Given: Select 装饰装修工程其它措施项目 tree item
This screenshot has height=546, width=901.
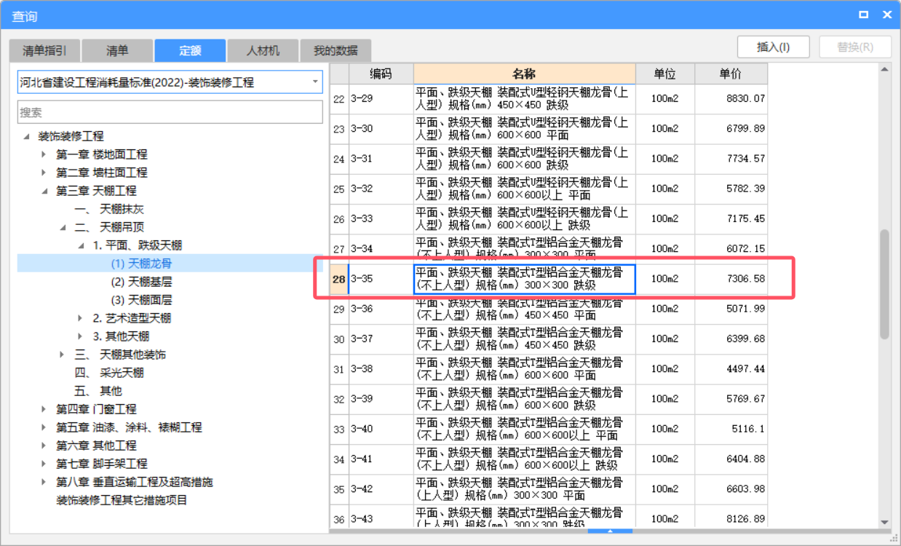Looking at the screenshot, I should (122, 500).
